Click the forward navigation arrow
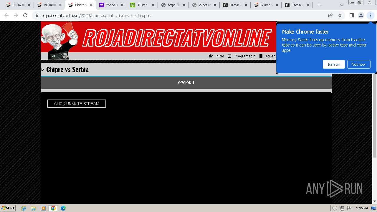 coord(16,16)
